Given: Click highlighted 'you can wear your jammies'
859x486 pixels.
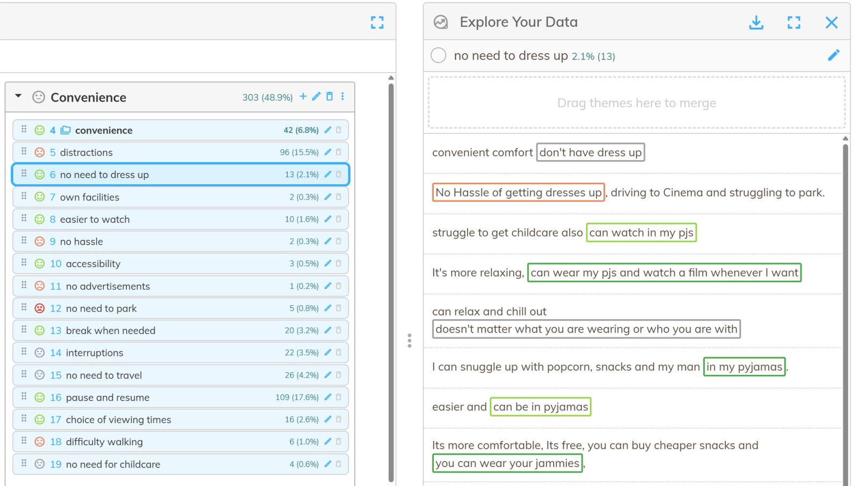Looking at the screenshot, I should click(x=507, y=463).
